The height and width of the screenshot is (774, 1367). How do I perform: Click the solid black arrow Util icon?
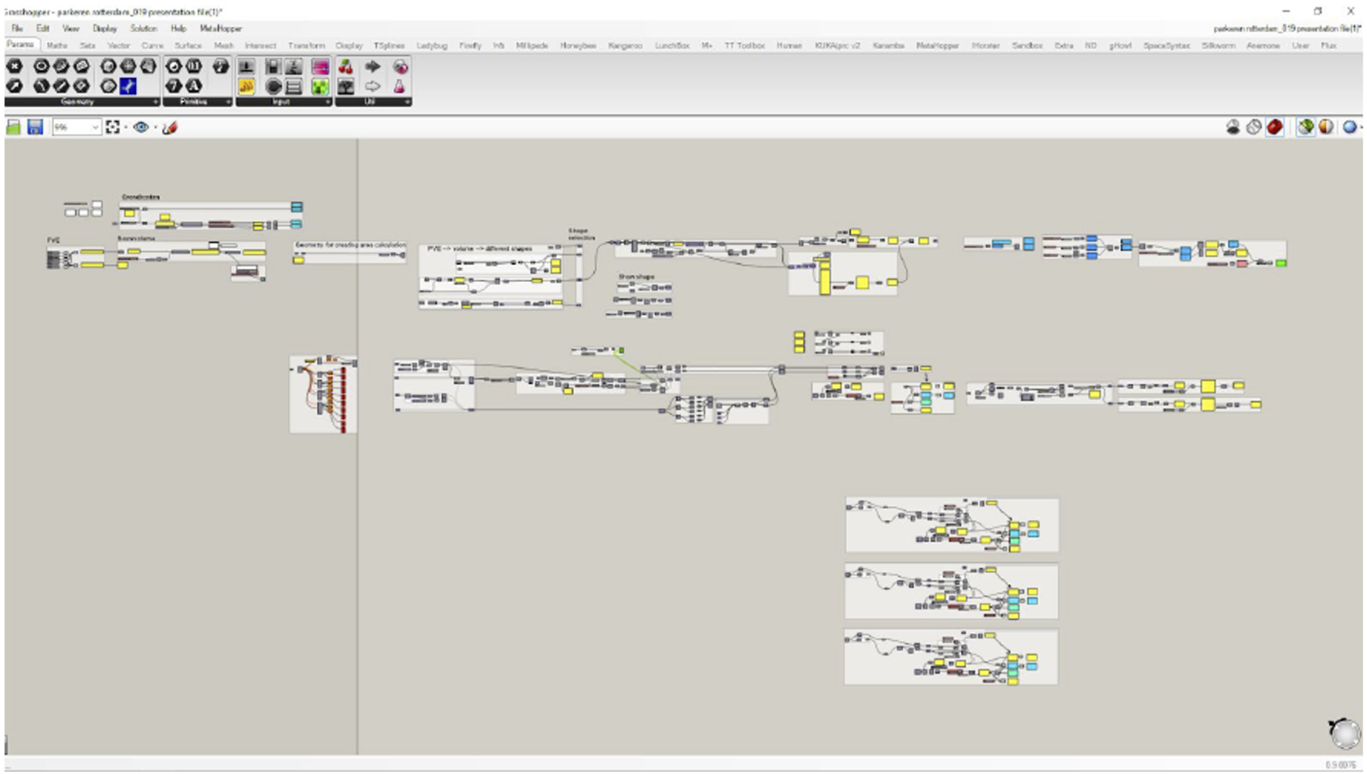[372, 67]
